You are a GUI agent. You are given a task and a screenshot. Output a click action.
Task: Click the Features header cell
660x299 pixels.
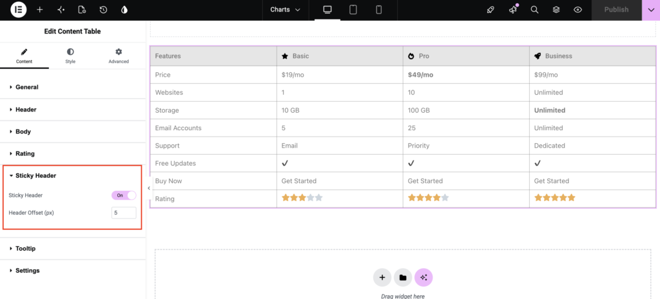[x=213, y=56]
